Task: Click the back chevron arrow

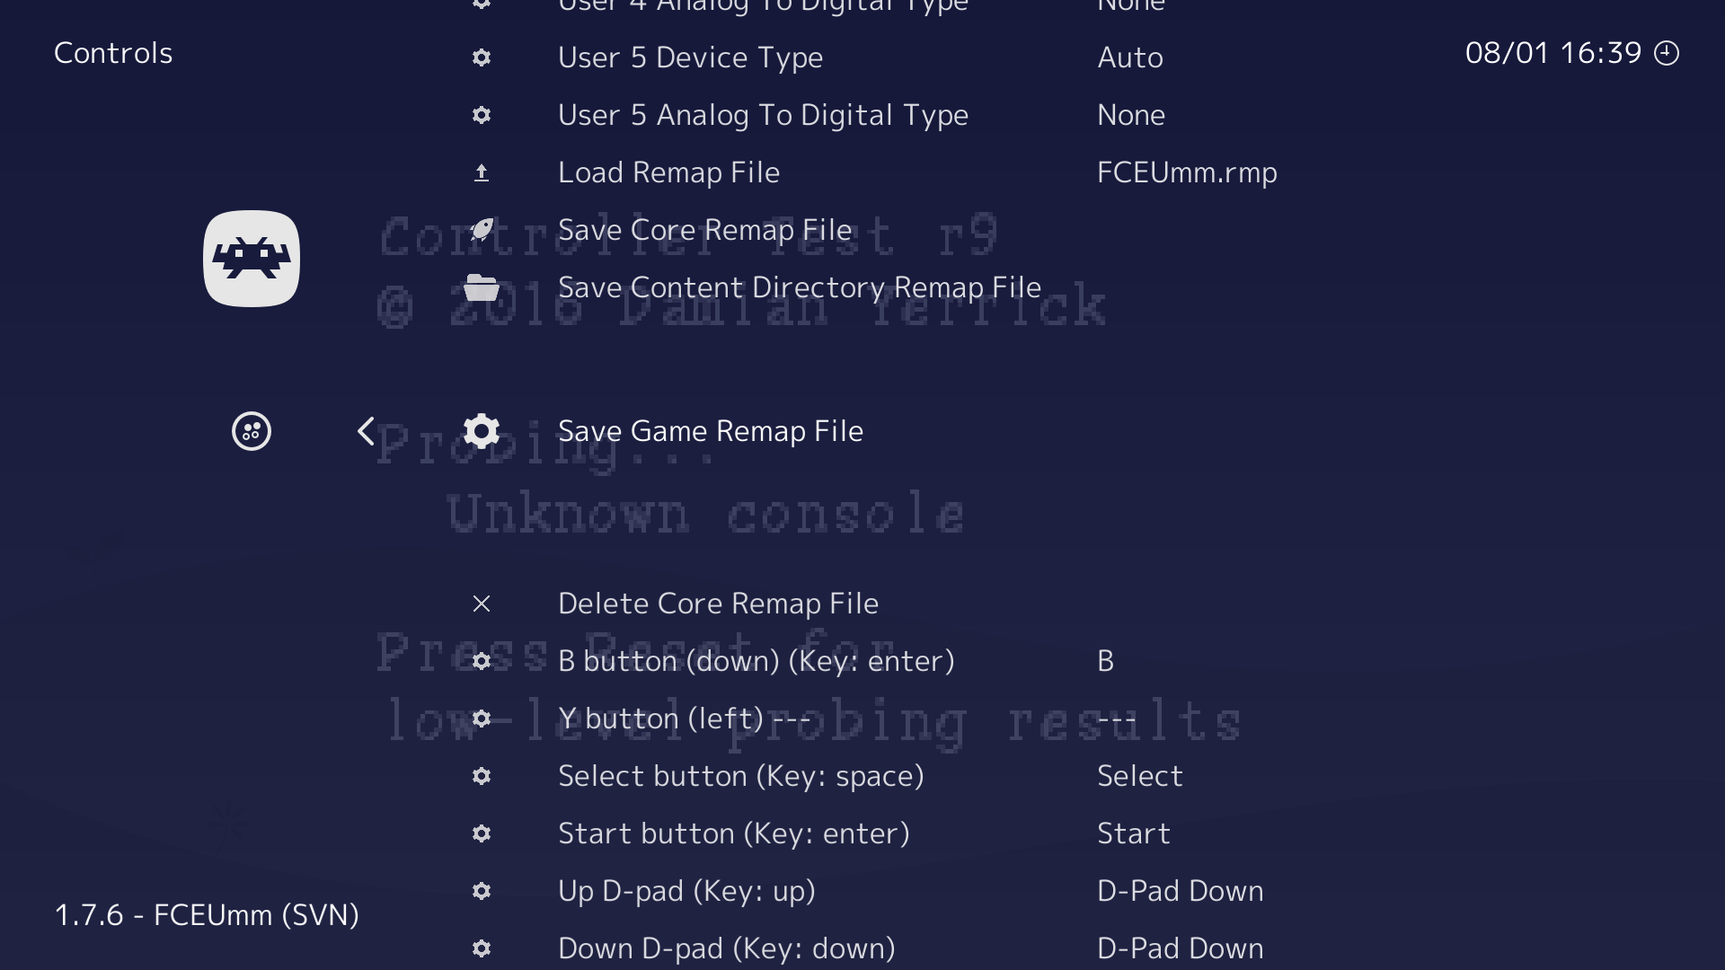Action: 366,431
